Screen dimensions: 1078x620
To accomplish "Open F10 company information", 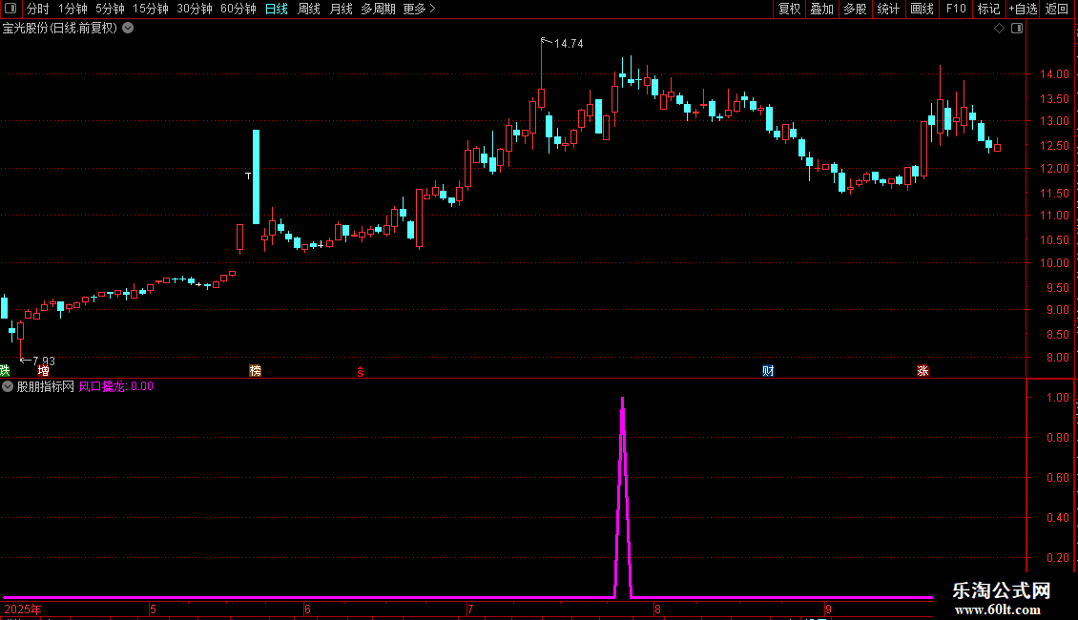I will [956, 9].
